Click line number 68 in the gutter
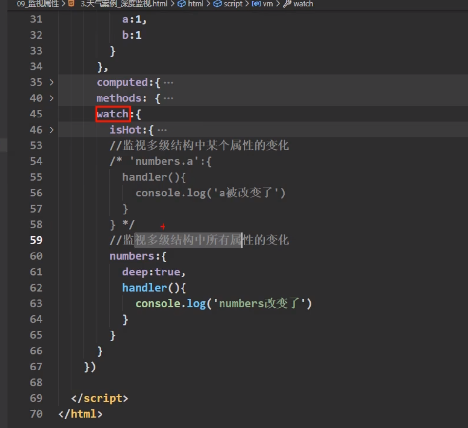The image size is (468, 428). pos(36,382)
